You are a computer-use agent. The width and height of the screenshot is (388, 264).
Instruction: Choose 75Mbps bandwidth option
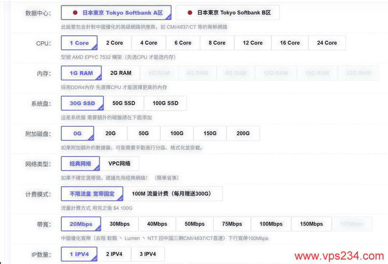click(232, 223)
